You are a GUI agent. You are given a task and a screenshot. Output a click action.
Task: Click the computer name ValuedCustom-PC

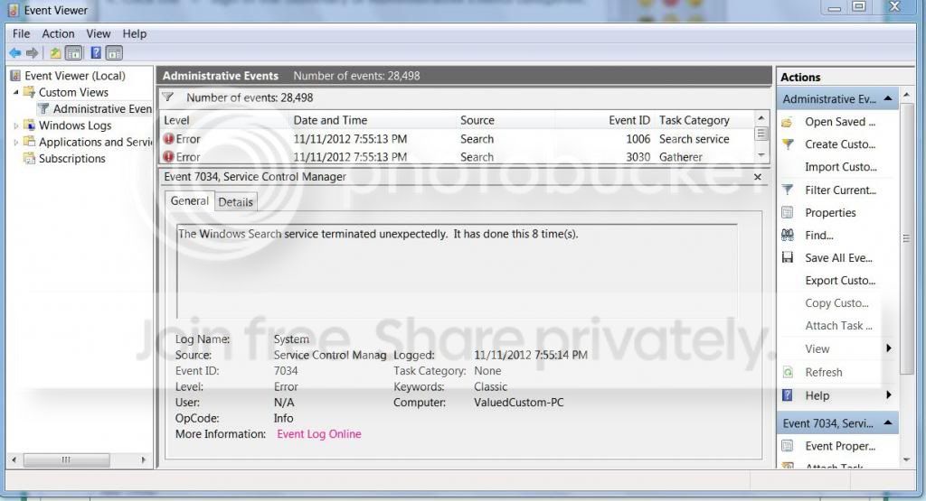(518, 403)
